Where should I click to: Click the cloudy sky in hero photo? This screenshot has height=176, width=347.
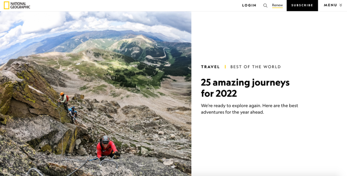[95, 21]
